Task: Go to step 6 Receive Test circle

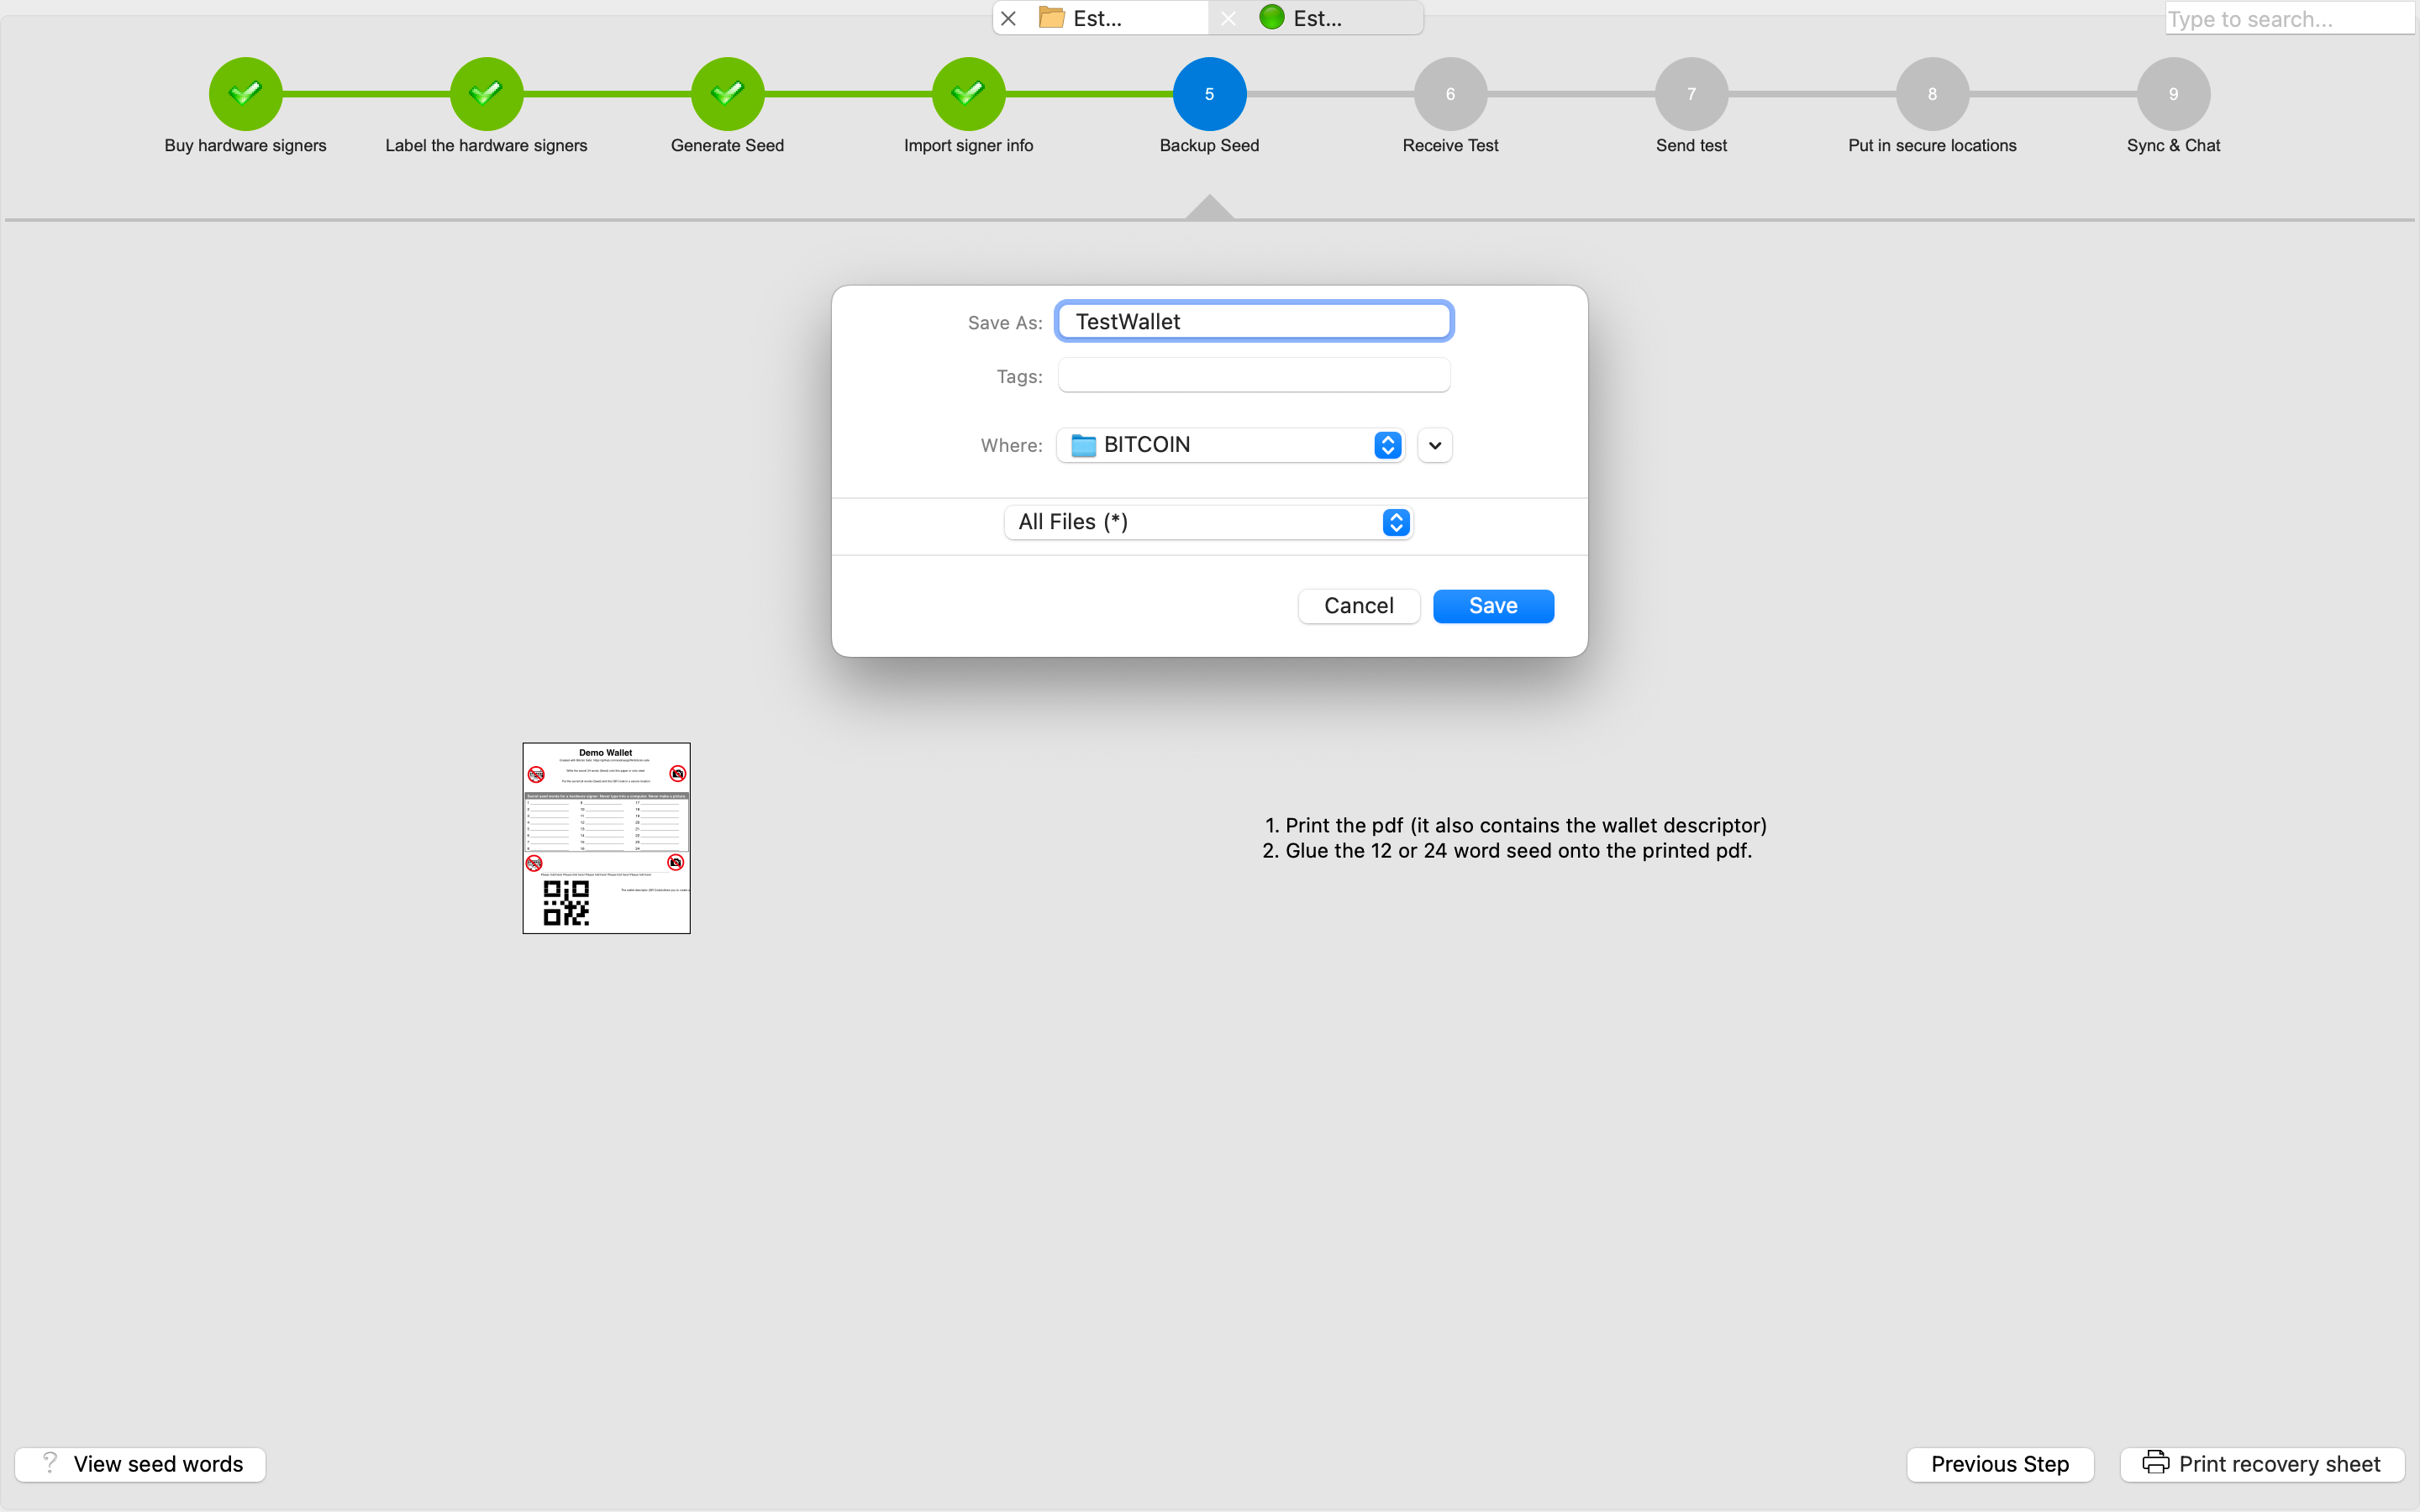Action: 1450,94
